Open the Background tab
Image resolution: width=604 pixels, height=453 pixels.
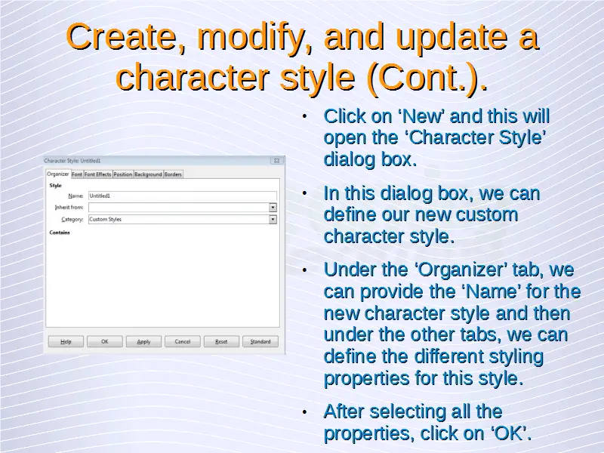click(x=148, y=174)
